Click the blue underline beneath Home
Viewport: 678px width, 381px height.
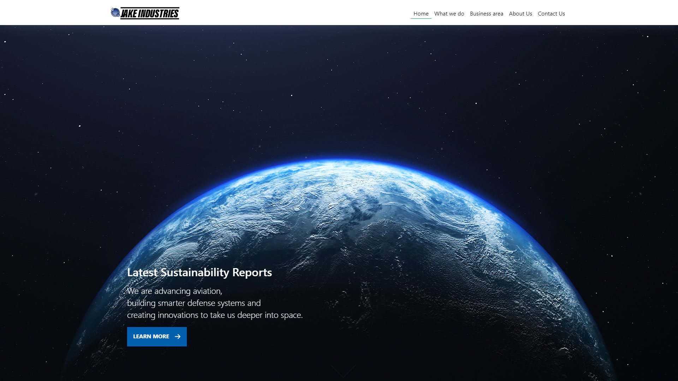coord(421,18)
